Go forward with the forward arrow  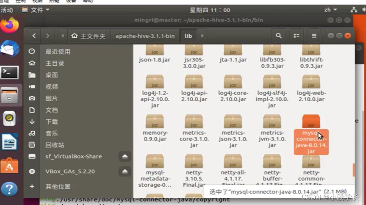click(47, 36)
